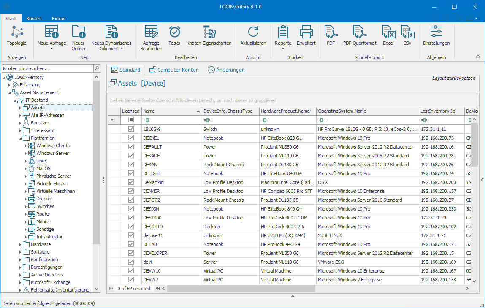Screen dimensions: 485x308
Task: Select Fehlerhafte Inventarisierung node
Action: pos(60,290)
